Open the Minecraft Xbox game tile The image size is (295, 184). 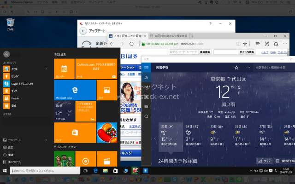click(64, 159)
